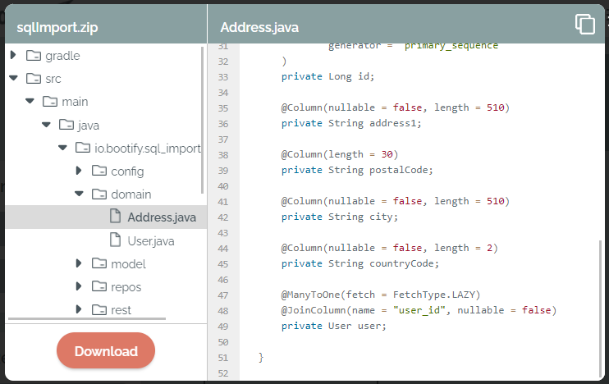Click the sqlImport.zip panel title
This screenshot has height=384, width=609.
(57, 28)
